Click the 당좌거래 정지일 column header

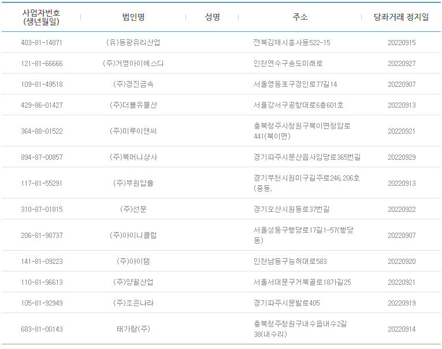point(401,17)
